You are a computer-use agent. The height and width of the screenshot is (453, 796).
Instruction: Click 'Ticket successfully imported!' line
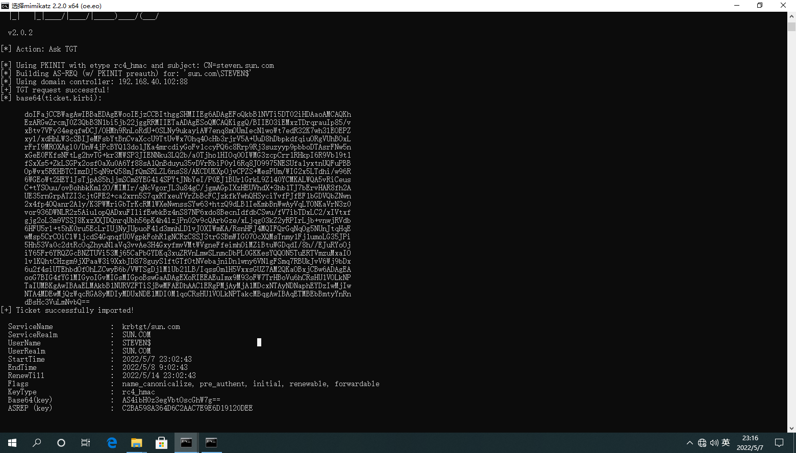point(67,310)
